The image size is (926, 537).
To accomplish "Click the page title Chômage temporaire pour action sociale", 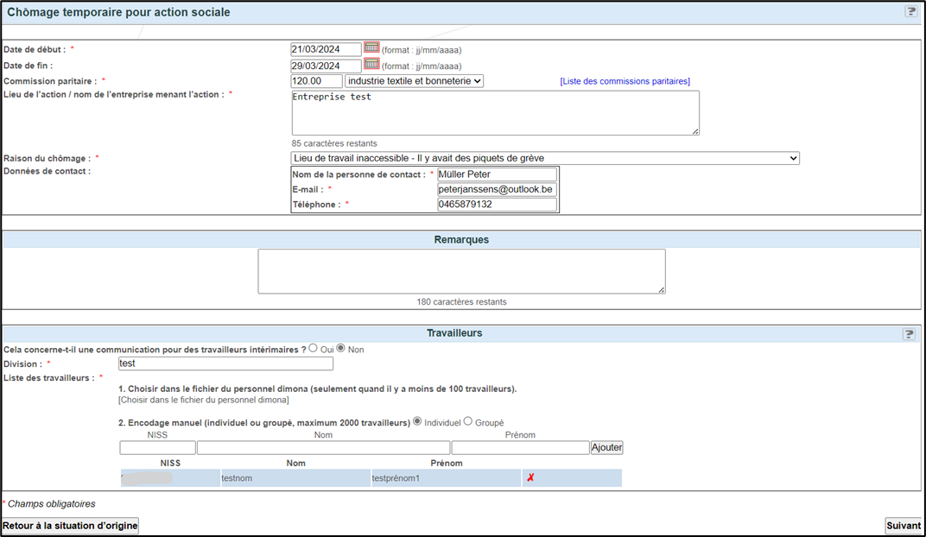I will [118, 12].
